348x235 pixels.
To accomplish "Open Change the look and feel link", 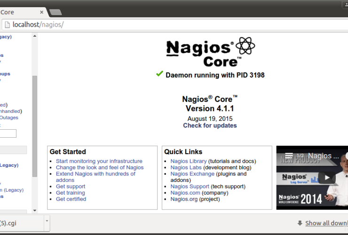I will pyautogui.click(x=99, y=167).
